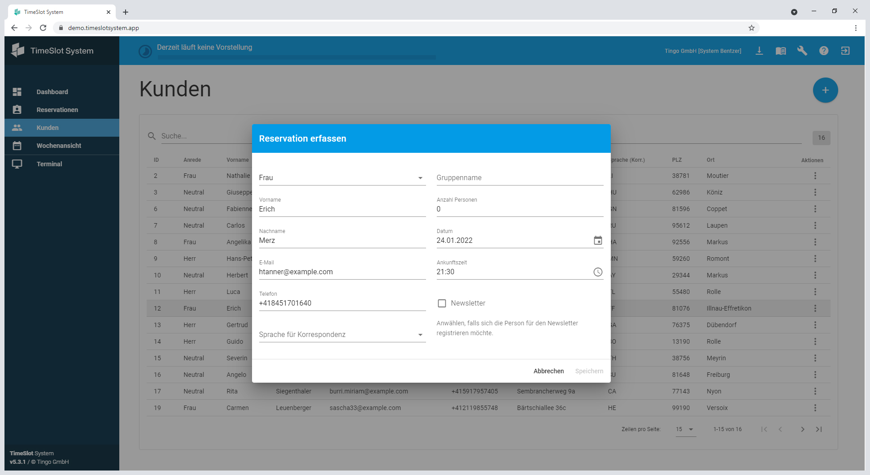
Task: Open actions menu for Coppet row
Action: pyautogui.click(x=815, y=209)
